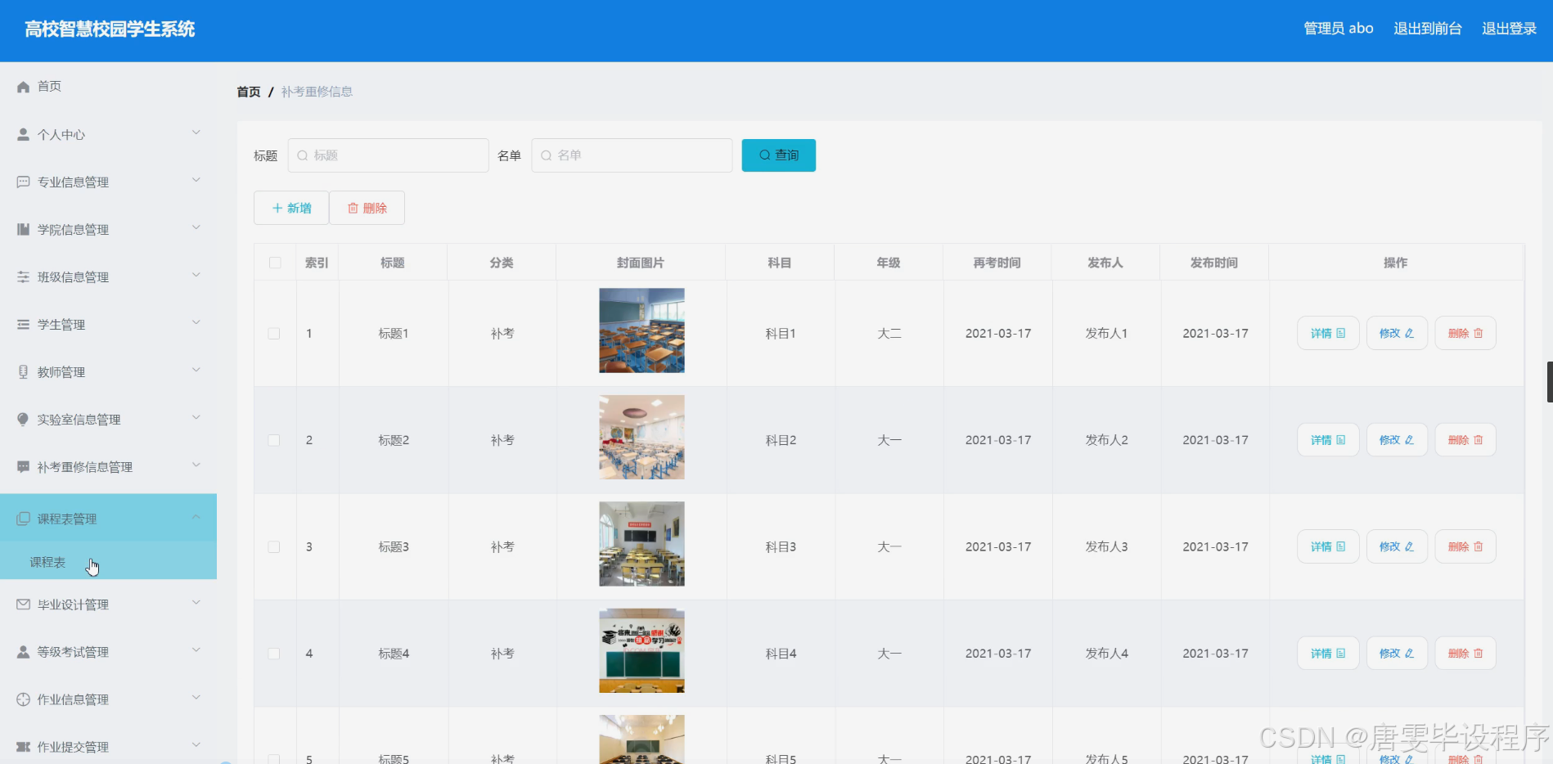Click the magnifier icon in the 名单 search field

point(547,155)
